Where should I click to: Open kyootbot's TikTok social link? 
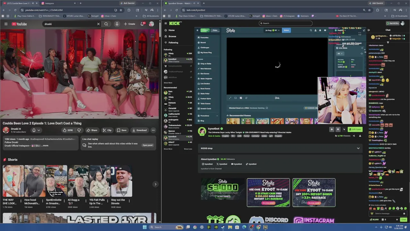point(251,164)
